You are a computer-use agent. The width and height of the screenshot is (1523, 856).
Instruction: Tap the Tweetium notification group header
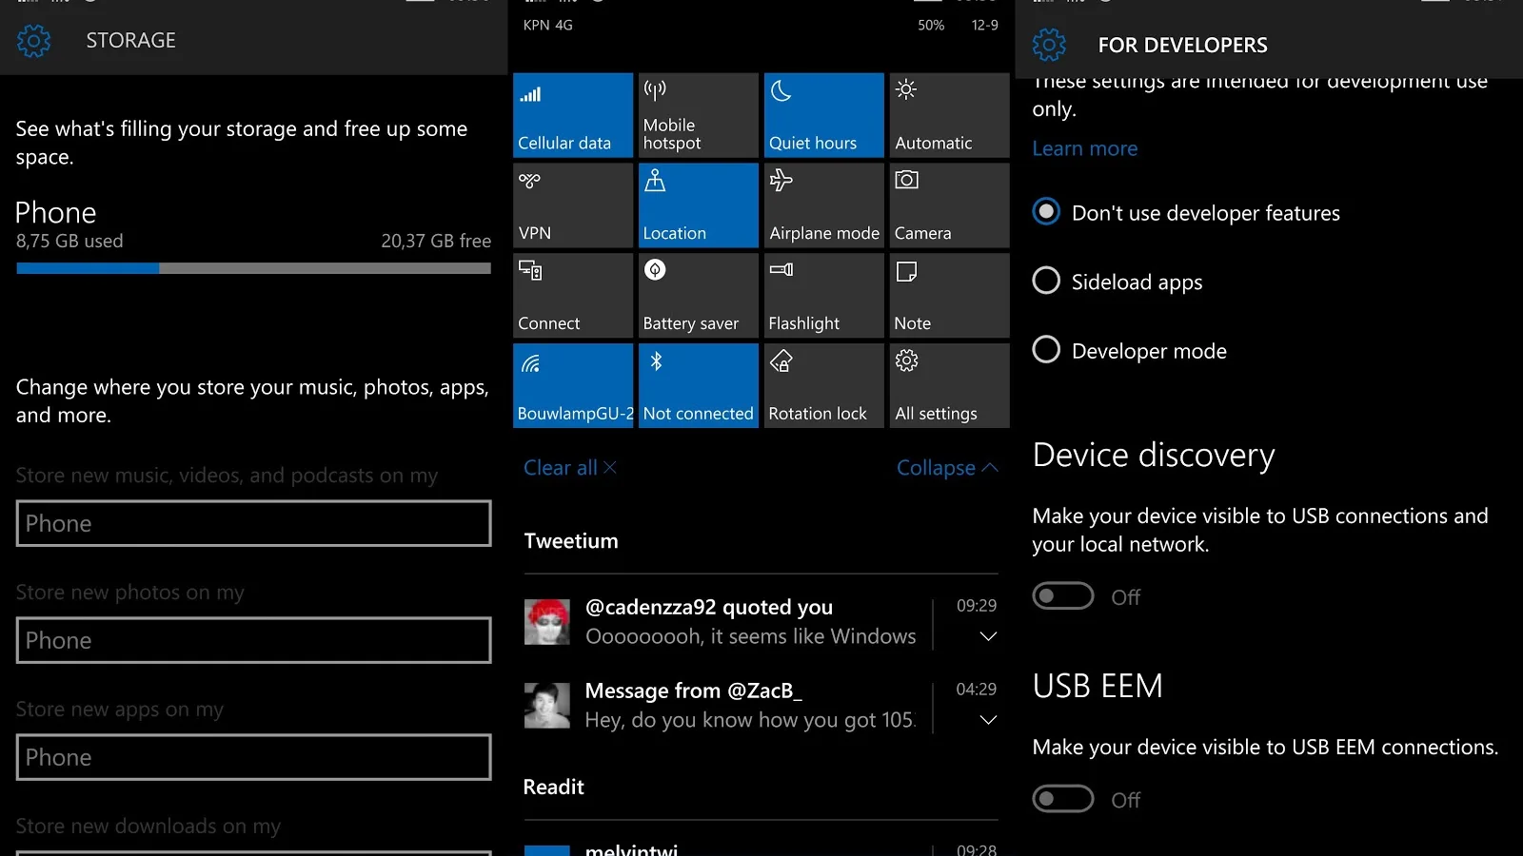[571, 541]
